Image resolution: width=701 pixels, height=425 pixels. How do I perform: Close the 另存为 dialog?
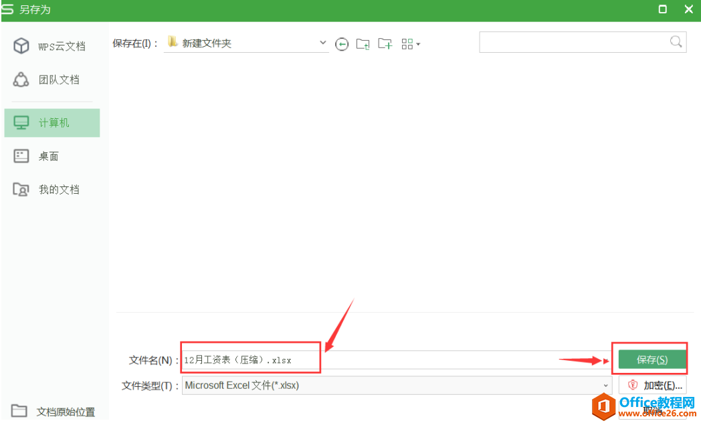click(x=688, y=9)
